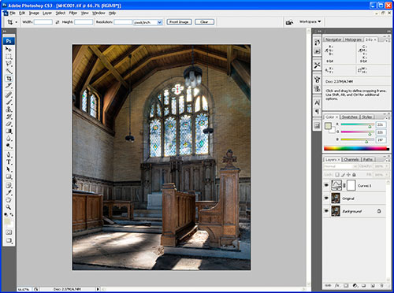Toggle lock position icon

(348, 175)
